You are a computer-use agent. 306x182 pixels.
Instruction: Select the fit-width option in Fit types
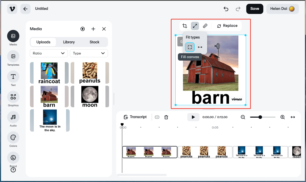pos(200,47)
